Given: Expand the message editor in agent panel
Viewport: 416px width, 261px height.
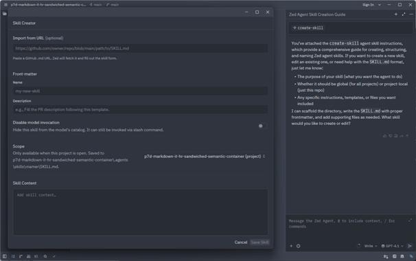Looking at the screenshot, I should [x=410, y=220].
